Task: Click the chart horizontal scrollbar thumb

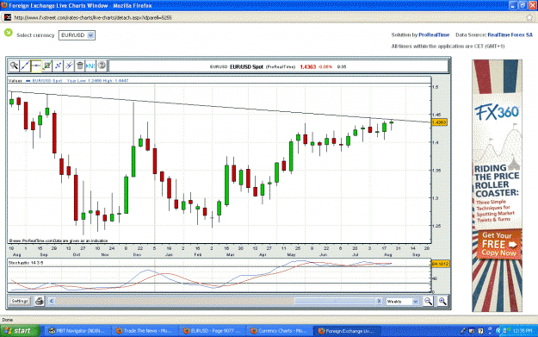Action: pos(335,302)
